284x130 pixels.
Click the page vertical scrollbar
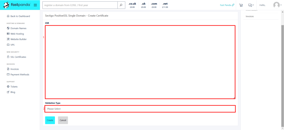pyautogui.click(x=283, y=76)
